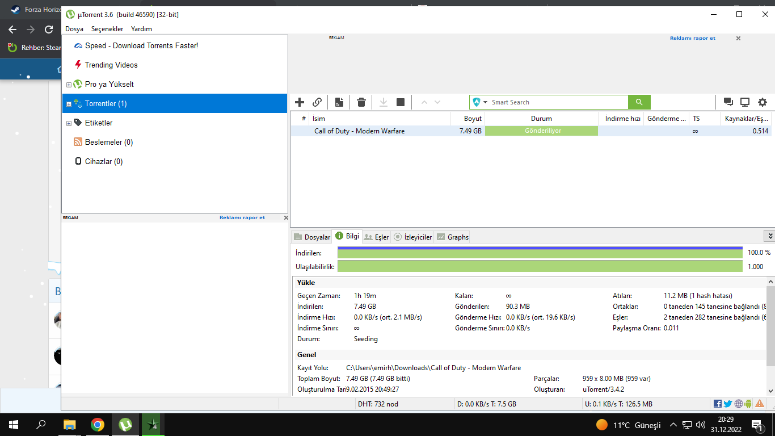Click the Start Torrent download arrow icon
This screenshot has height=436, width=775.
383,102
